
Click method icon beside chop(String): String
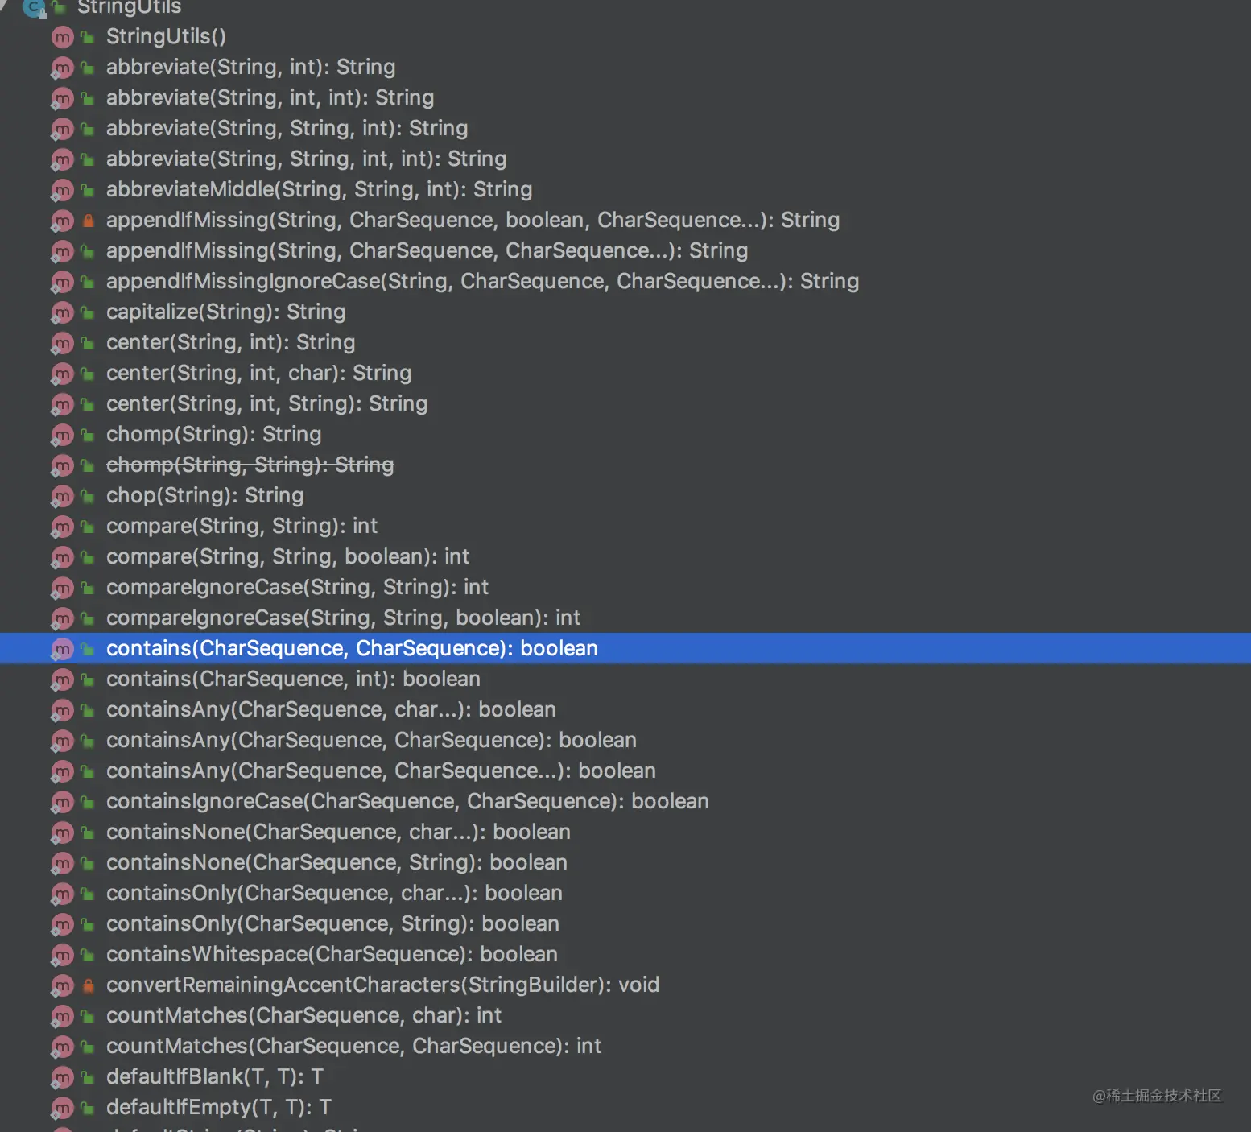(x=63, y=496)
